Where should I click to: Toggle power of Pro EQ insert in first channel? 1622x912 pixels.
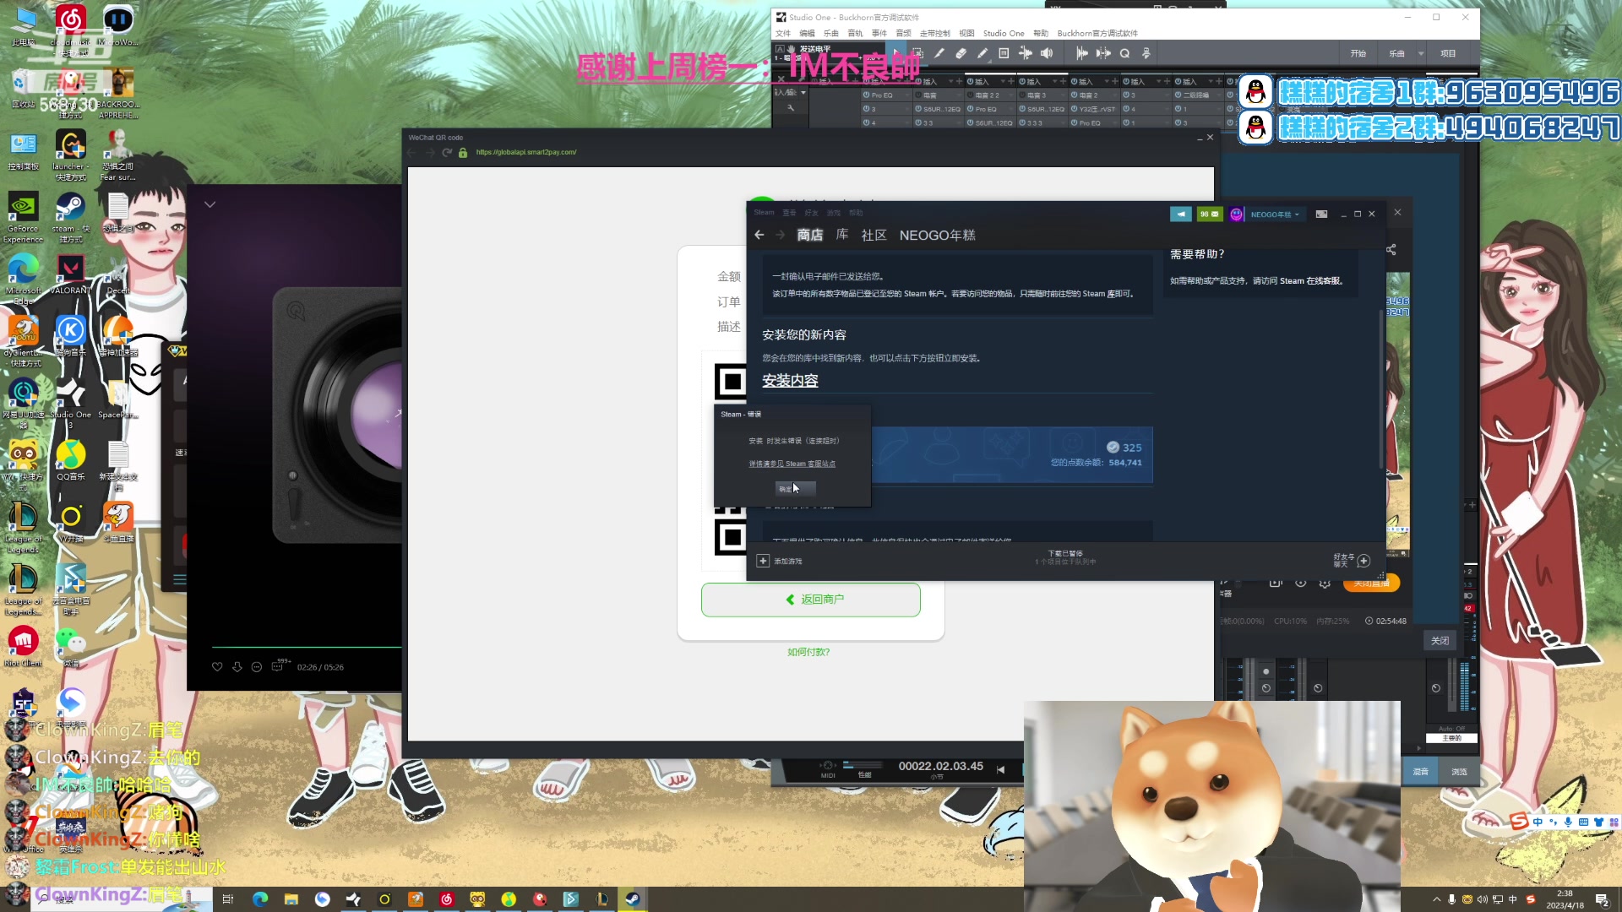pyautogui.click(x=866, y=95)
